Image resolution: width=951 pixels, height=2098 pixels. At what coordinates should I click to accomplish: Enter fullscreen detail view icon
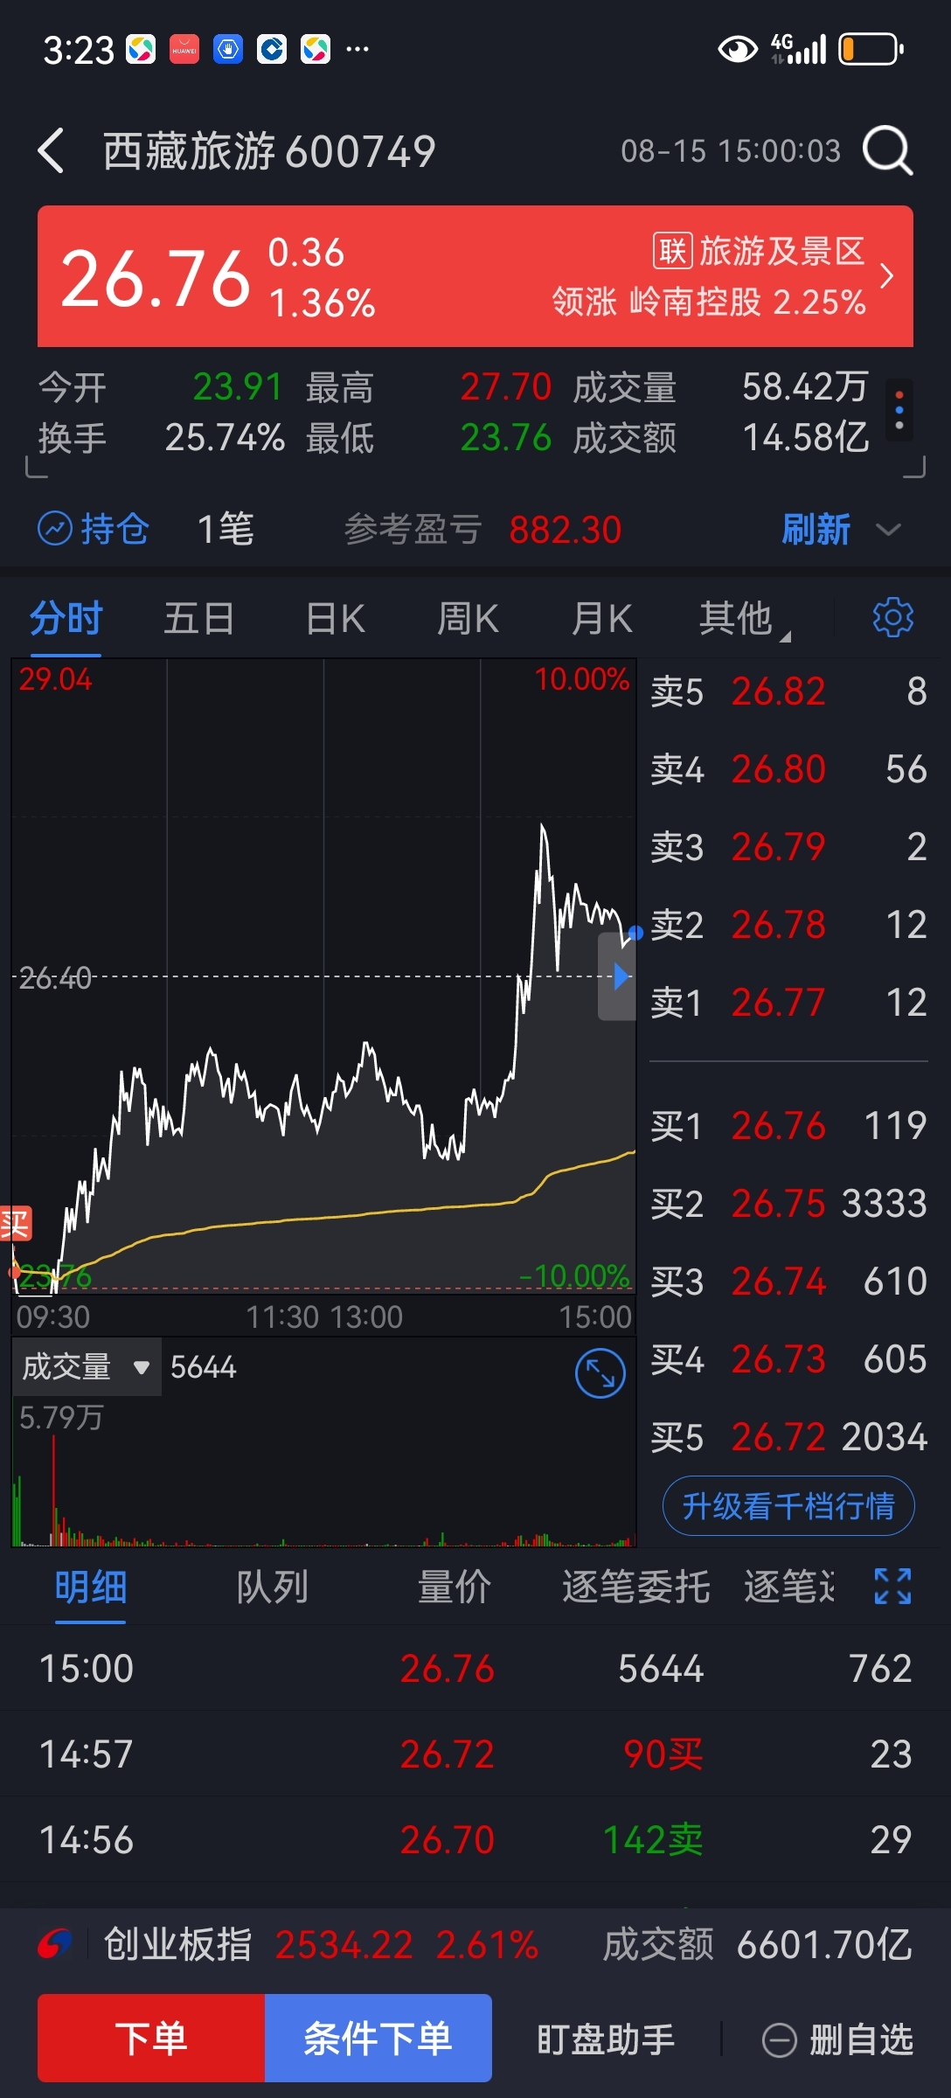click(893, 1586)
